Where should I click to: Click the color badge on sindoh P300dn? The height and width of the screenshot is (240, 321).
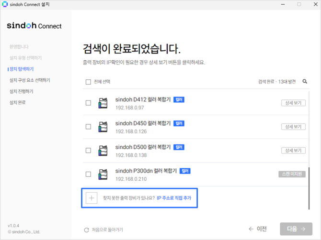pyautogui.click(x=185, y=171)
